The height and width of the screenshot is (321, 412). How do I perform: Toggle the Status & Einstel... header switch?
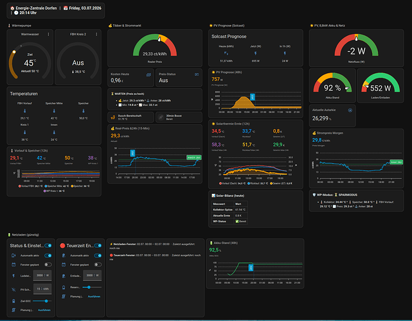coord(48,246)
